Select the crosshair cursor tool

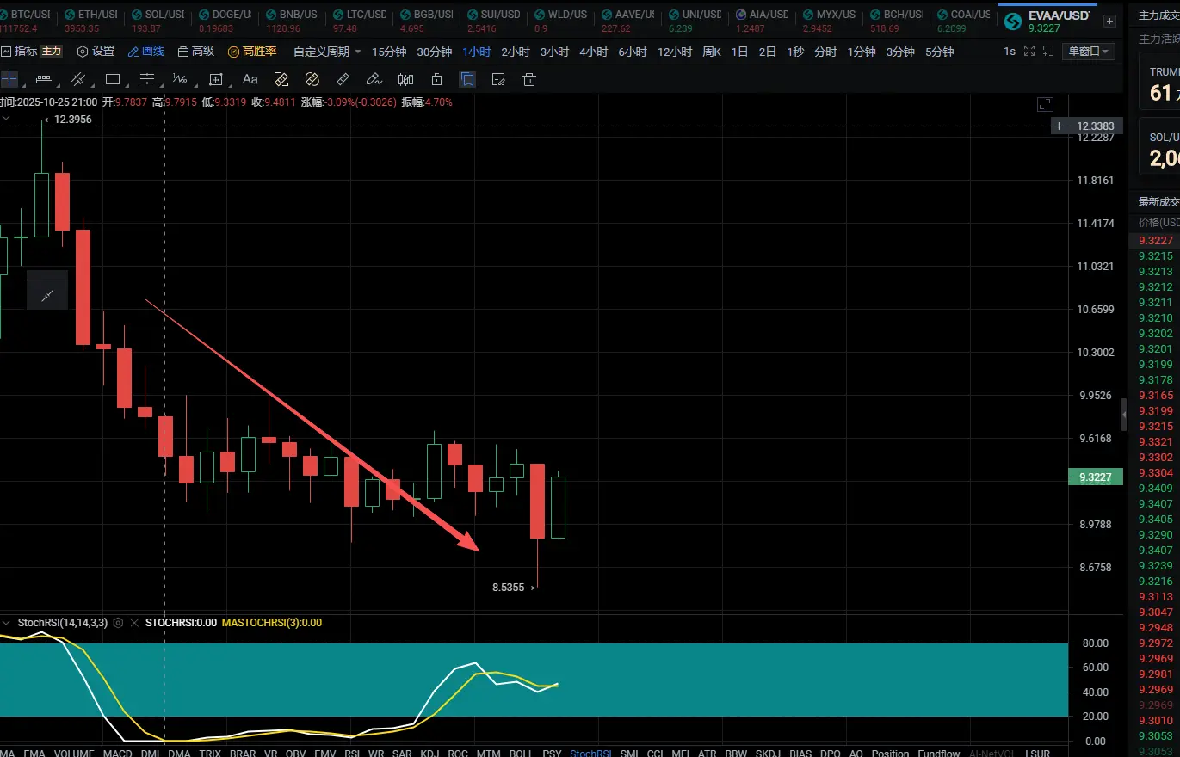[x=9, y=79]
